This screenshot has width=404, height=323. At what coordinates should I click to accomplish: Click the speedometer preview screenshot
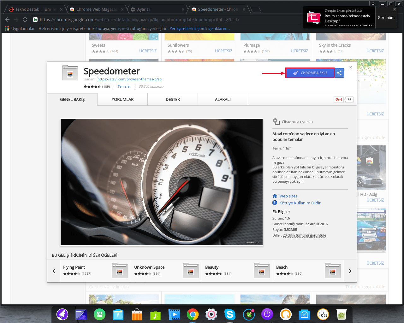click(x=161, y=182)
